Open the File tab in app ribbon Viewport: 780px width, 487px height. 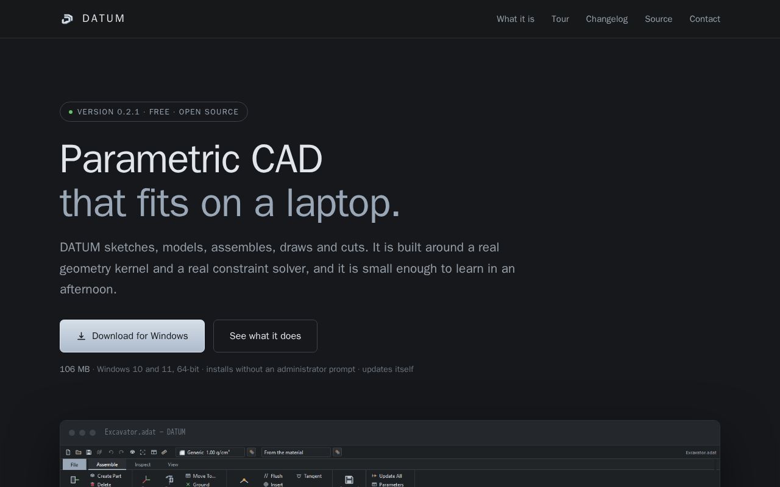click(x=74, y=464)
